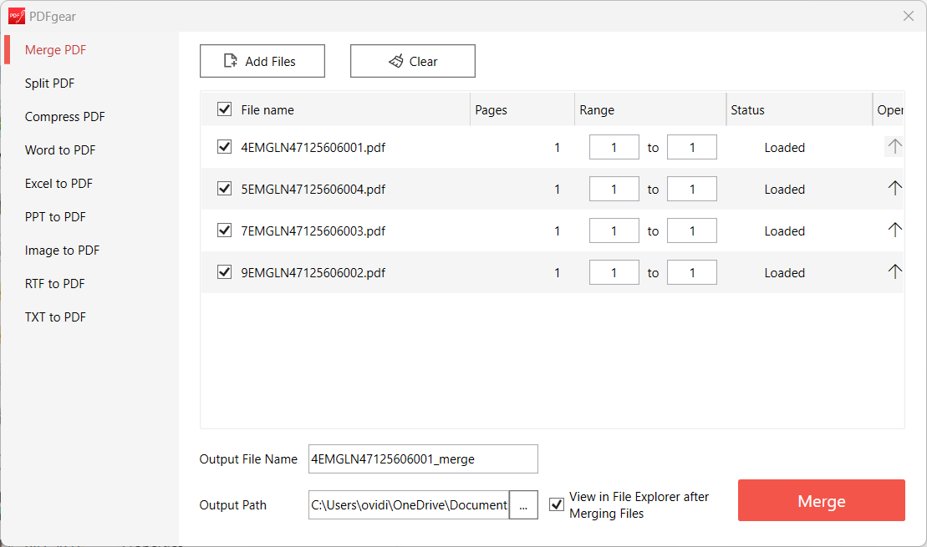Click the up arrow for 7EMGLN47125606003.pdf
Image resolution: width=927 pixels, height=547 pixels.
[894, 230]
